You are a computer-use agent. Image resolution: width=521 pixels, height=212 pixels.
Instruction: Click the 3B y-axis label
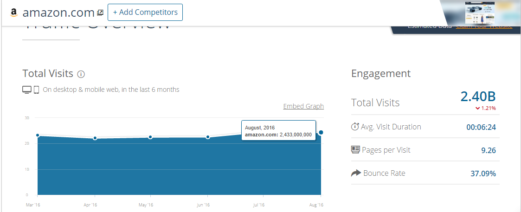click(26, 118)
